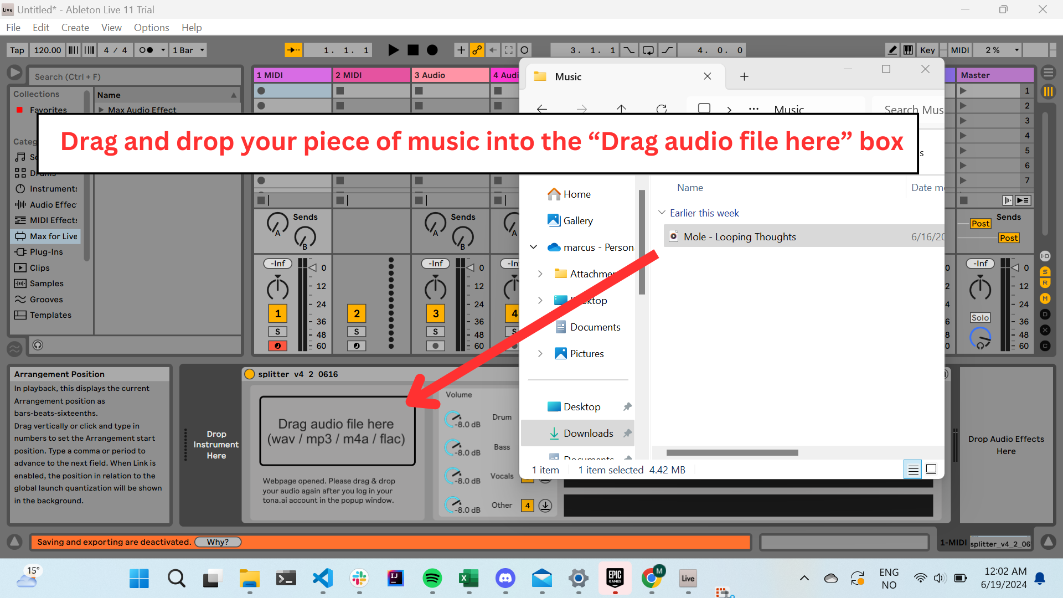Viewport: 1063px width, 598px height.
Task: Select Grooves category in browser
Action: point(47,300)
